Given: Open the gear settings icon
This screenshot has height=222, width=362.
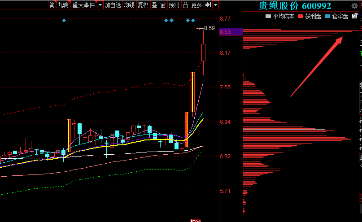Looking at the screenshot, I should [354, 6].
